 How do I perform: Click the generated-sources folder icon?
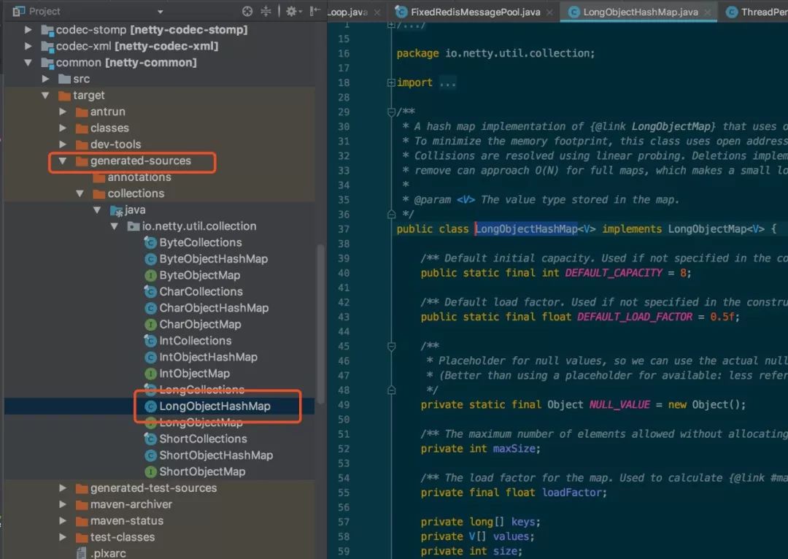click(x=82, y=161)
